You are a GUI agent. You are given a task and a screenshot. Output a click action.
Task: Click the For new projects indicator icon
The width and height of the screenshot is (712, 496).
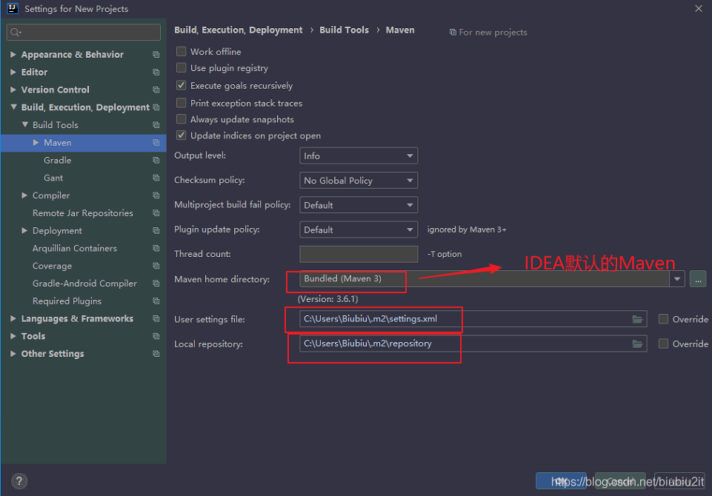point(453,33)
